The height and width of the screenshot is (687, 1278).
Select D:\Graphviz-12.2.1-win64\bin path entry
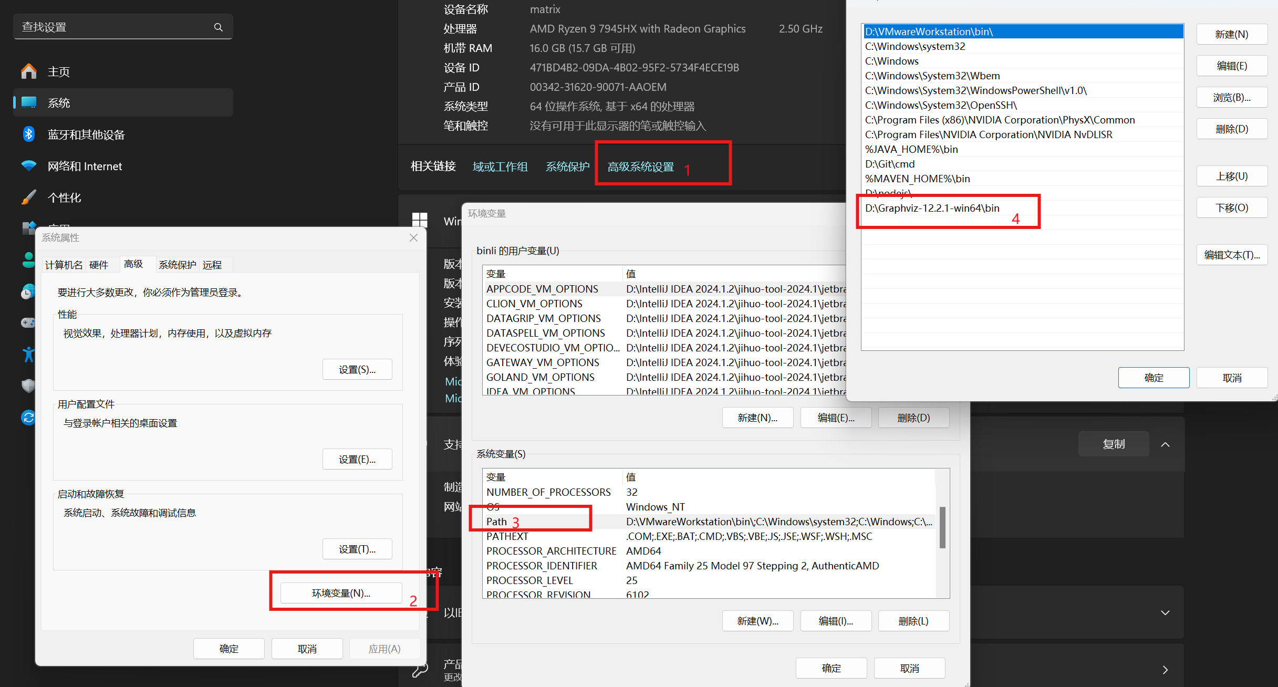click(1023, 208)
